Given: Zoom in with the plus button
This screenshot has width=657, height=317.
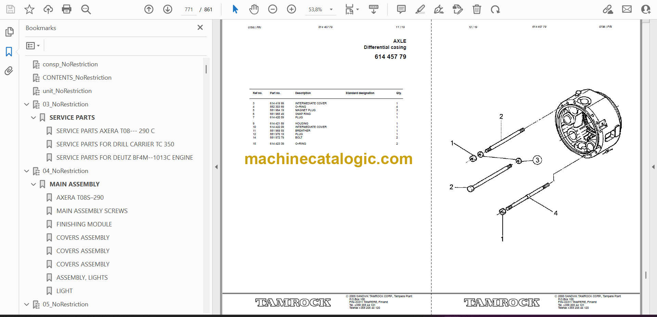Looking at the screenshot, I should [292, 9].
